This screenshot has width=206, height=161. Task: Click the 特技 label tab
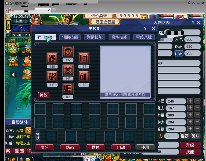(38, 136)
